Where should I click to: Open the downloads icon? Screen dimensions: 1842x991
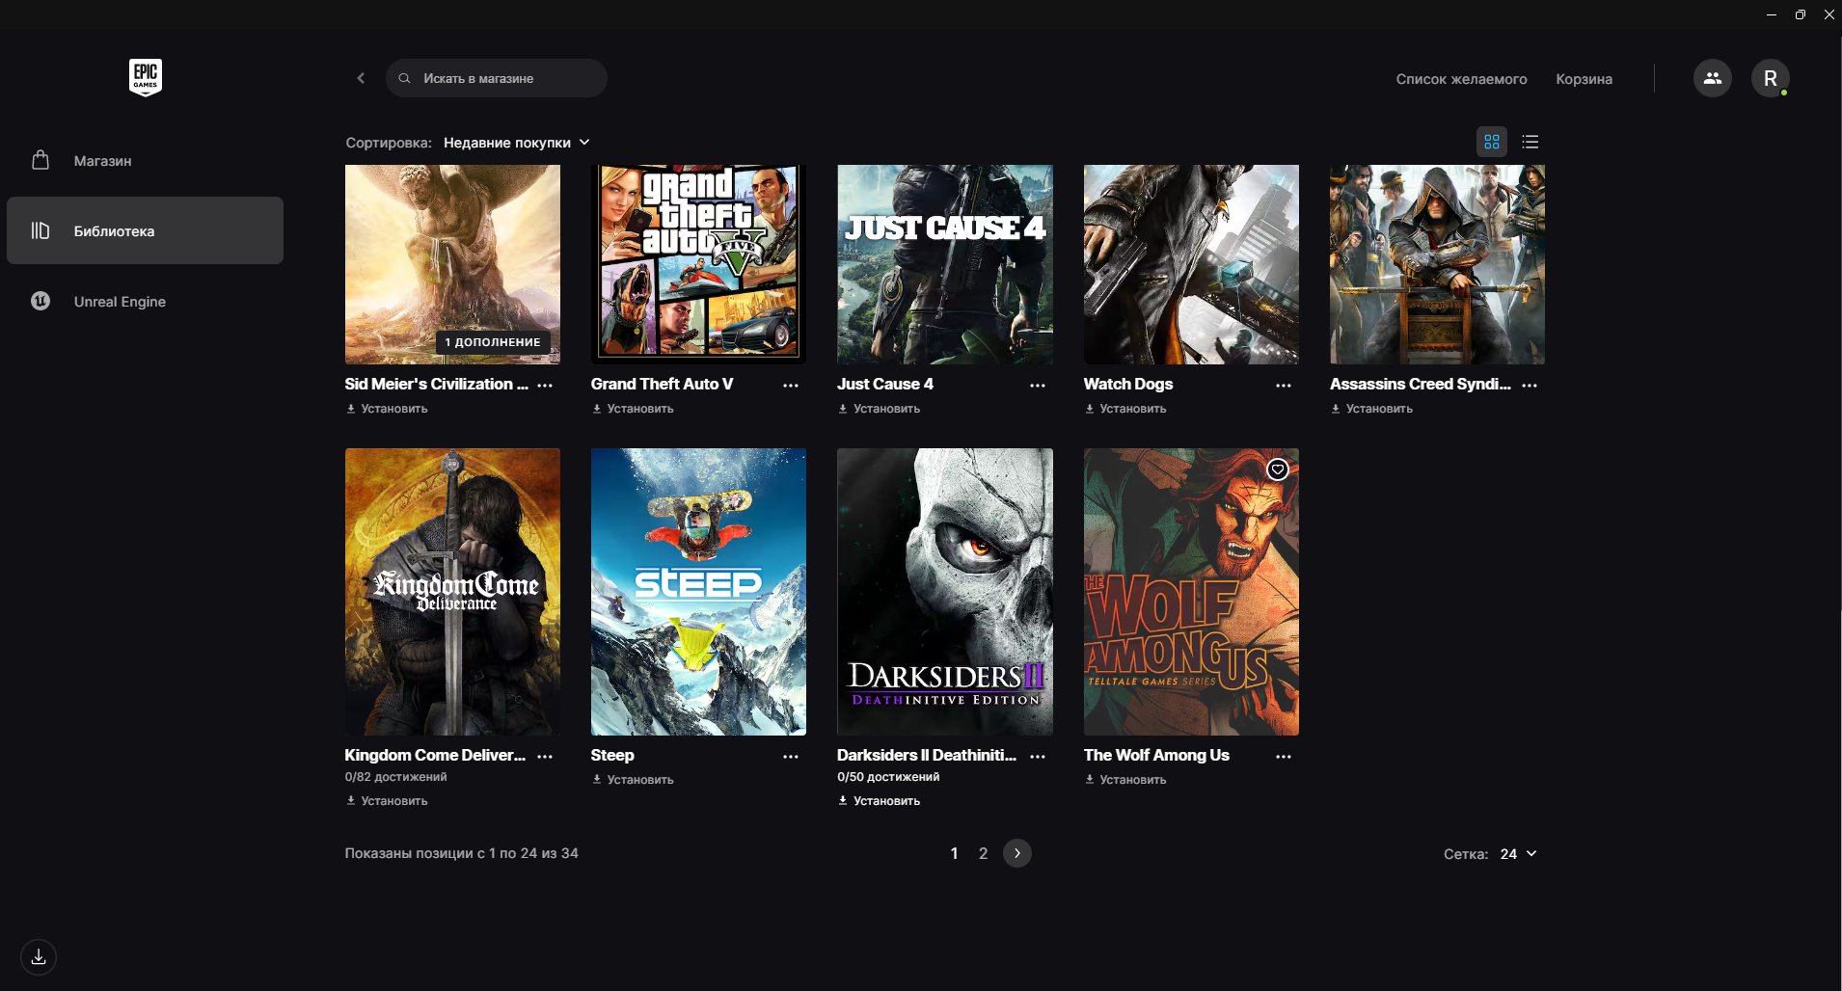[x=39, y=957]
